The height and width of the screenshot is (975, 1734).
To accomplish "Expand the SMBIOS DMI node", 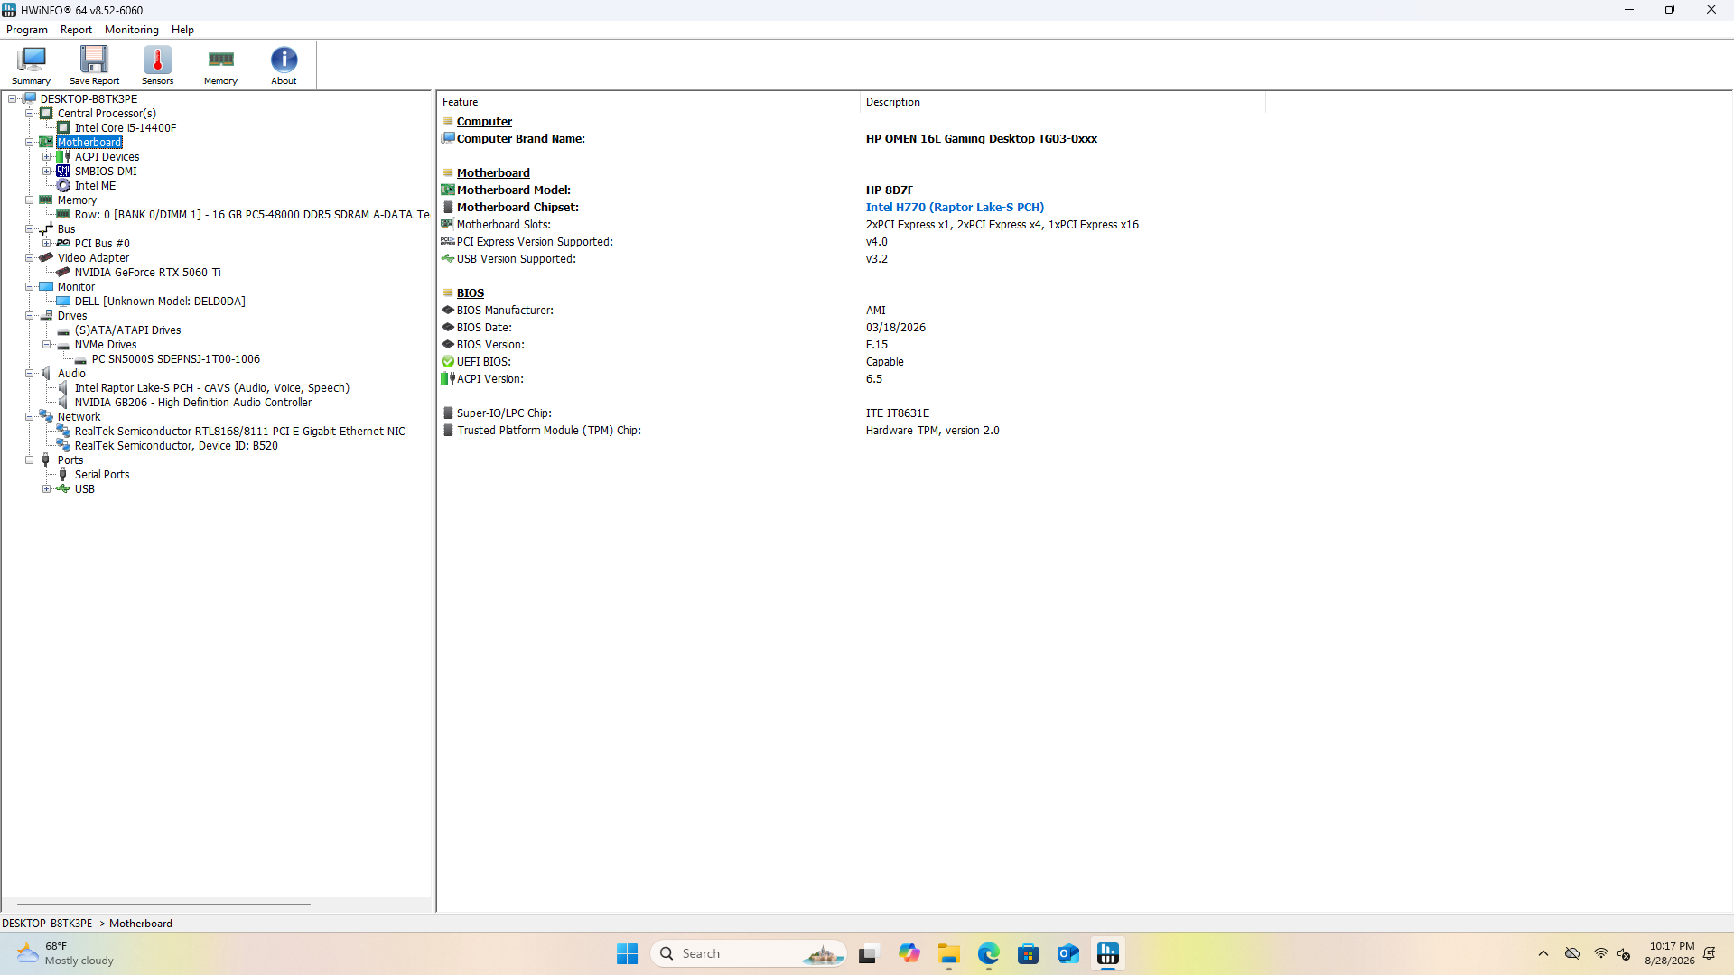I will coord(47,172).
